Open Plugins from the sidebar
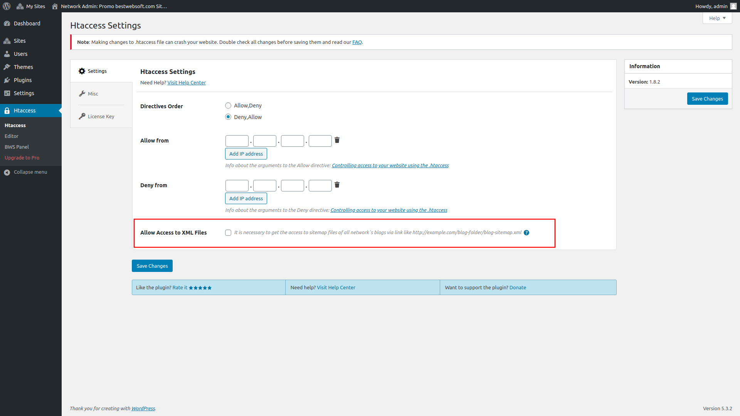The image size is (740, 416). pos(23,80)
